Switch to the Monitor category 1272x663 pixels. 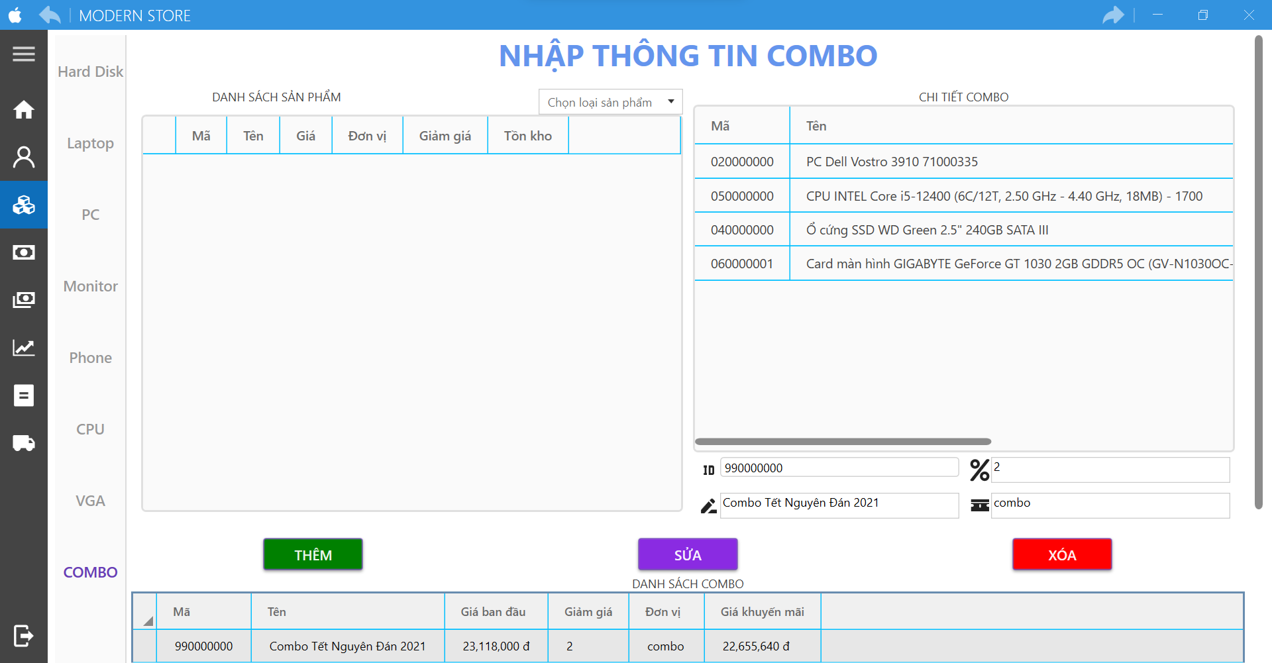90,286
